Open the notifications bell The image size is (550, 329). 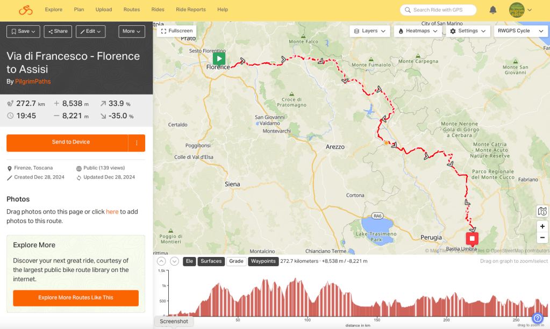point(492,10)
